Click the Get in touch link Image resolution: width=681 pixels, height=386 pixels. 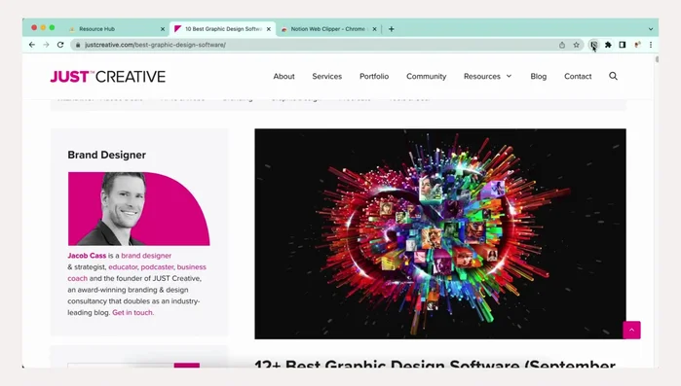(132, 312)
